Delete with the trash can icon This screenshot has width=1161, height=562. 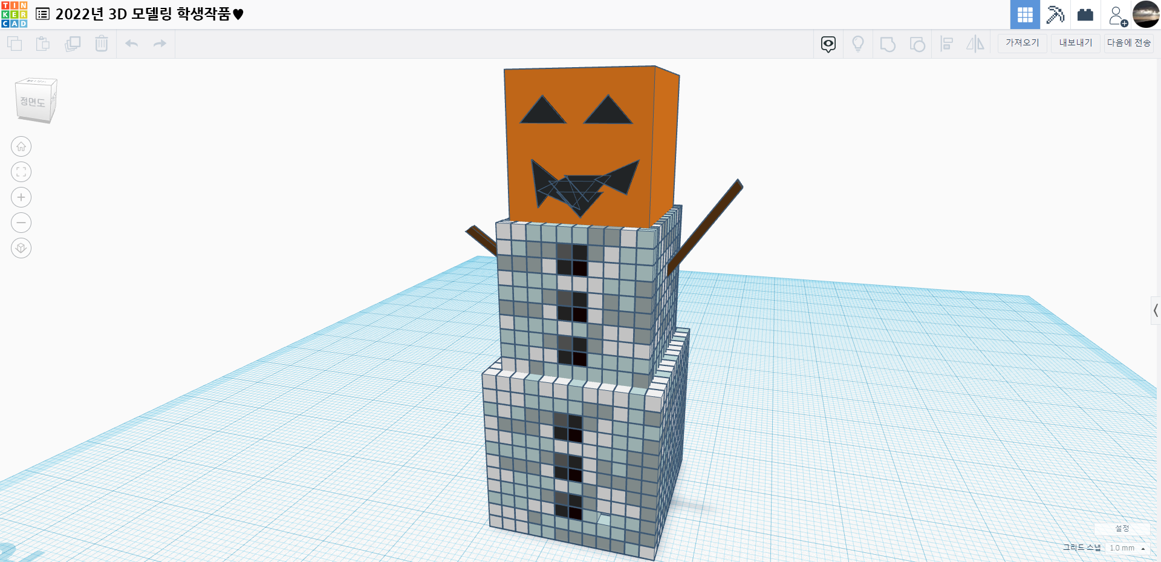(x=102, y=44)
